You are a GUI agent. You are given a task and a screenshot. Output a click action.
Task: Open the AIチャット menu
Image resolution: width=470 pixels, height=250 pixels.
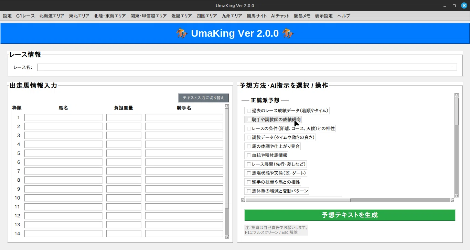[280, 16]
